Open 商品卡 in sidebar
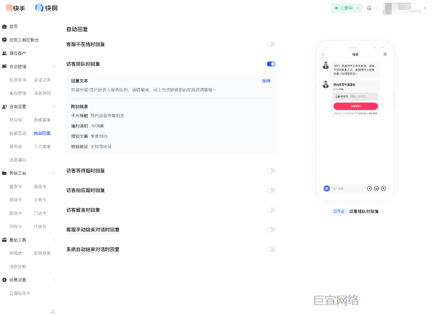Image resolution: width=433 pixels, height=317 pixels. pyautogui.click(x=40, y=186)
